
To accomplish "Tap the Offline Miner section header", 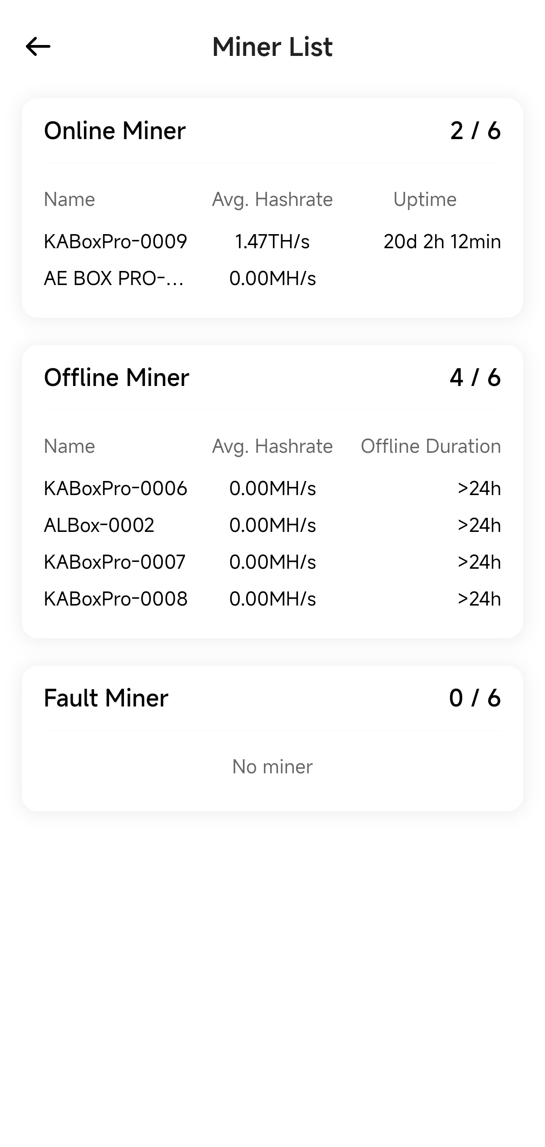I will (116, 377).
